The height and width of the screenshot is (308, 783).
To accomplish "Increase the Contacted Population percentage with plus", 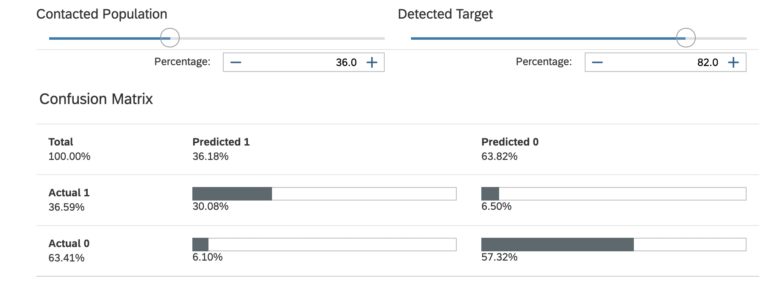I will 372,63.
